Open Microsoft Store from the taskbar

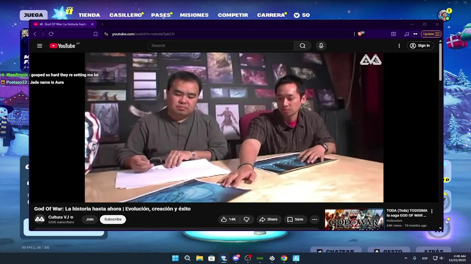[212, 258]
